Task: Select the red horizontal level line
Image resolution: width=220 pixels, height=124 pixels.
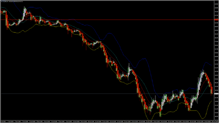Action: click(x=107, y=20)
